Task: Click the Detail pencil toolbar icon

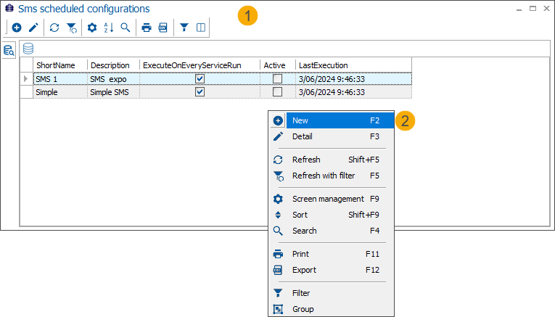Action: [33, 28]
